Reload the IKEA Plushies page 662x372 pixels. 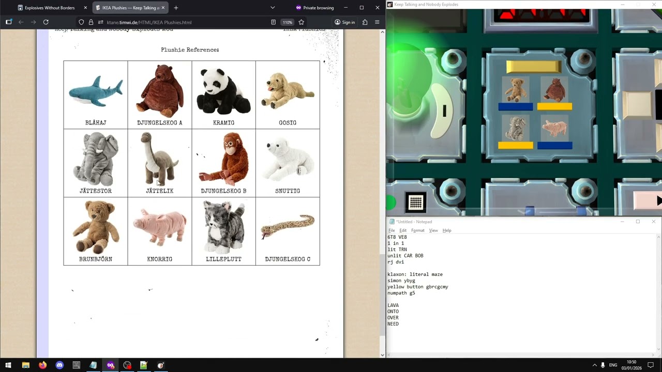[46, 22]
